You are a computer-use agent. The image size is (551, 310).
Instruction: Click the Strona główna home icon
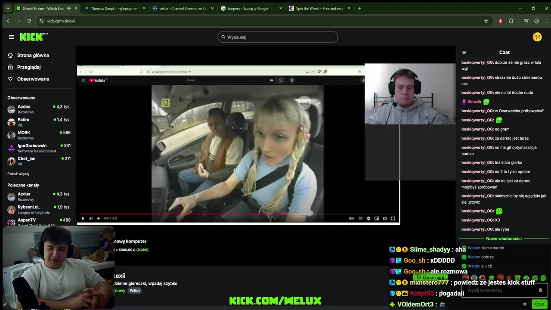click(x=10, y=55)
